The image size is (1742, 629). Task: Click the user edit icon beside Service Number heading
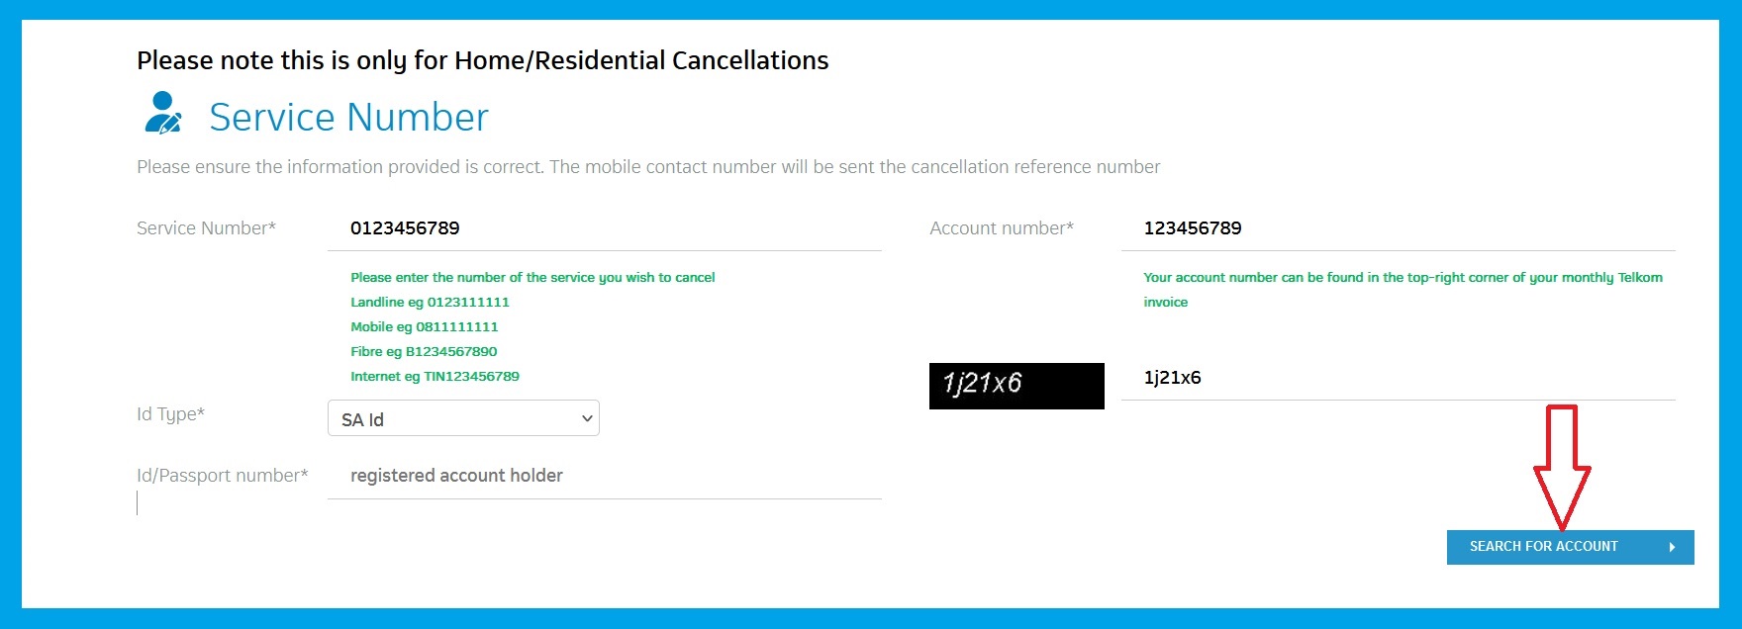coord(163,113)
